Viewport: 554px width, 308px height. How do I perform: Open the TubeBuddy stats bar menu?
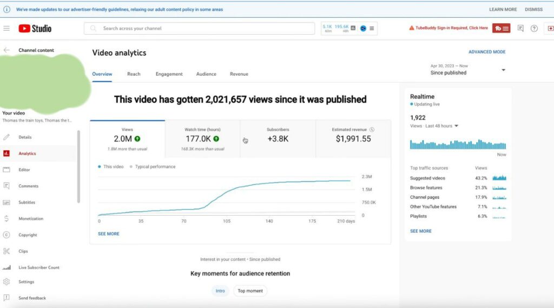click(372, 28)
